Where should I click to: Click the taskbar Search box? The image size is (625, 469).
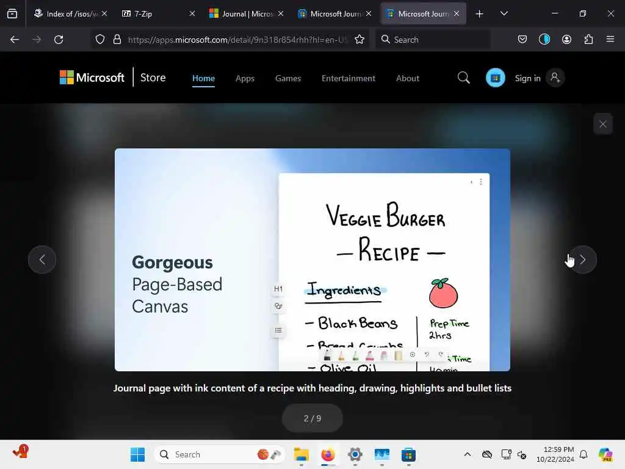point(220,454)
